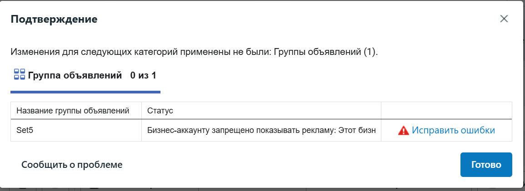Click 'Группы объявлений (1)' in the message

point(325,52)
